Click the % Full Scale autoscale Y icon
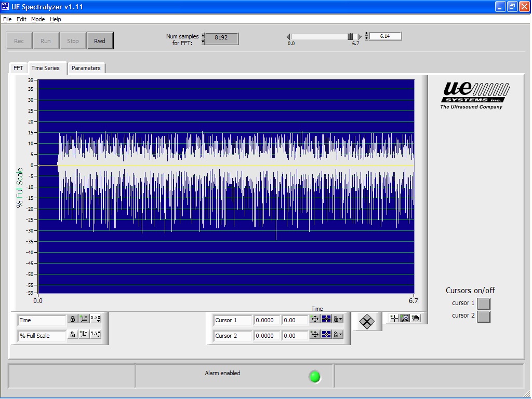The height and width of the screenshot is (399, 532). pyautogui.click(x=84, y=335)
